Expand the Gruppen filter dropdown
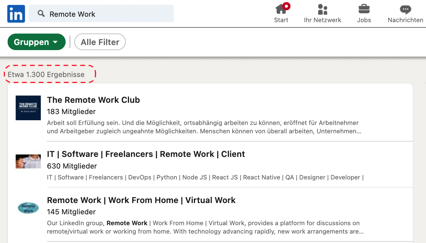The height and width of the screenshot is (243, 426). point(36,42)
